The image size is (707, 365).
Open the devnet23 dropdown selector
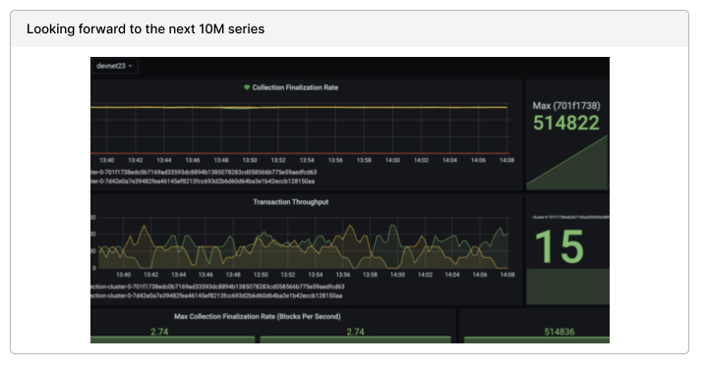tap(114, 66)
